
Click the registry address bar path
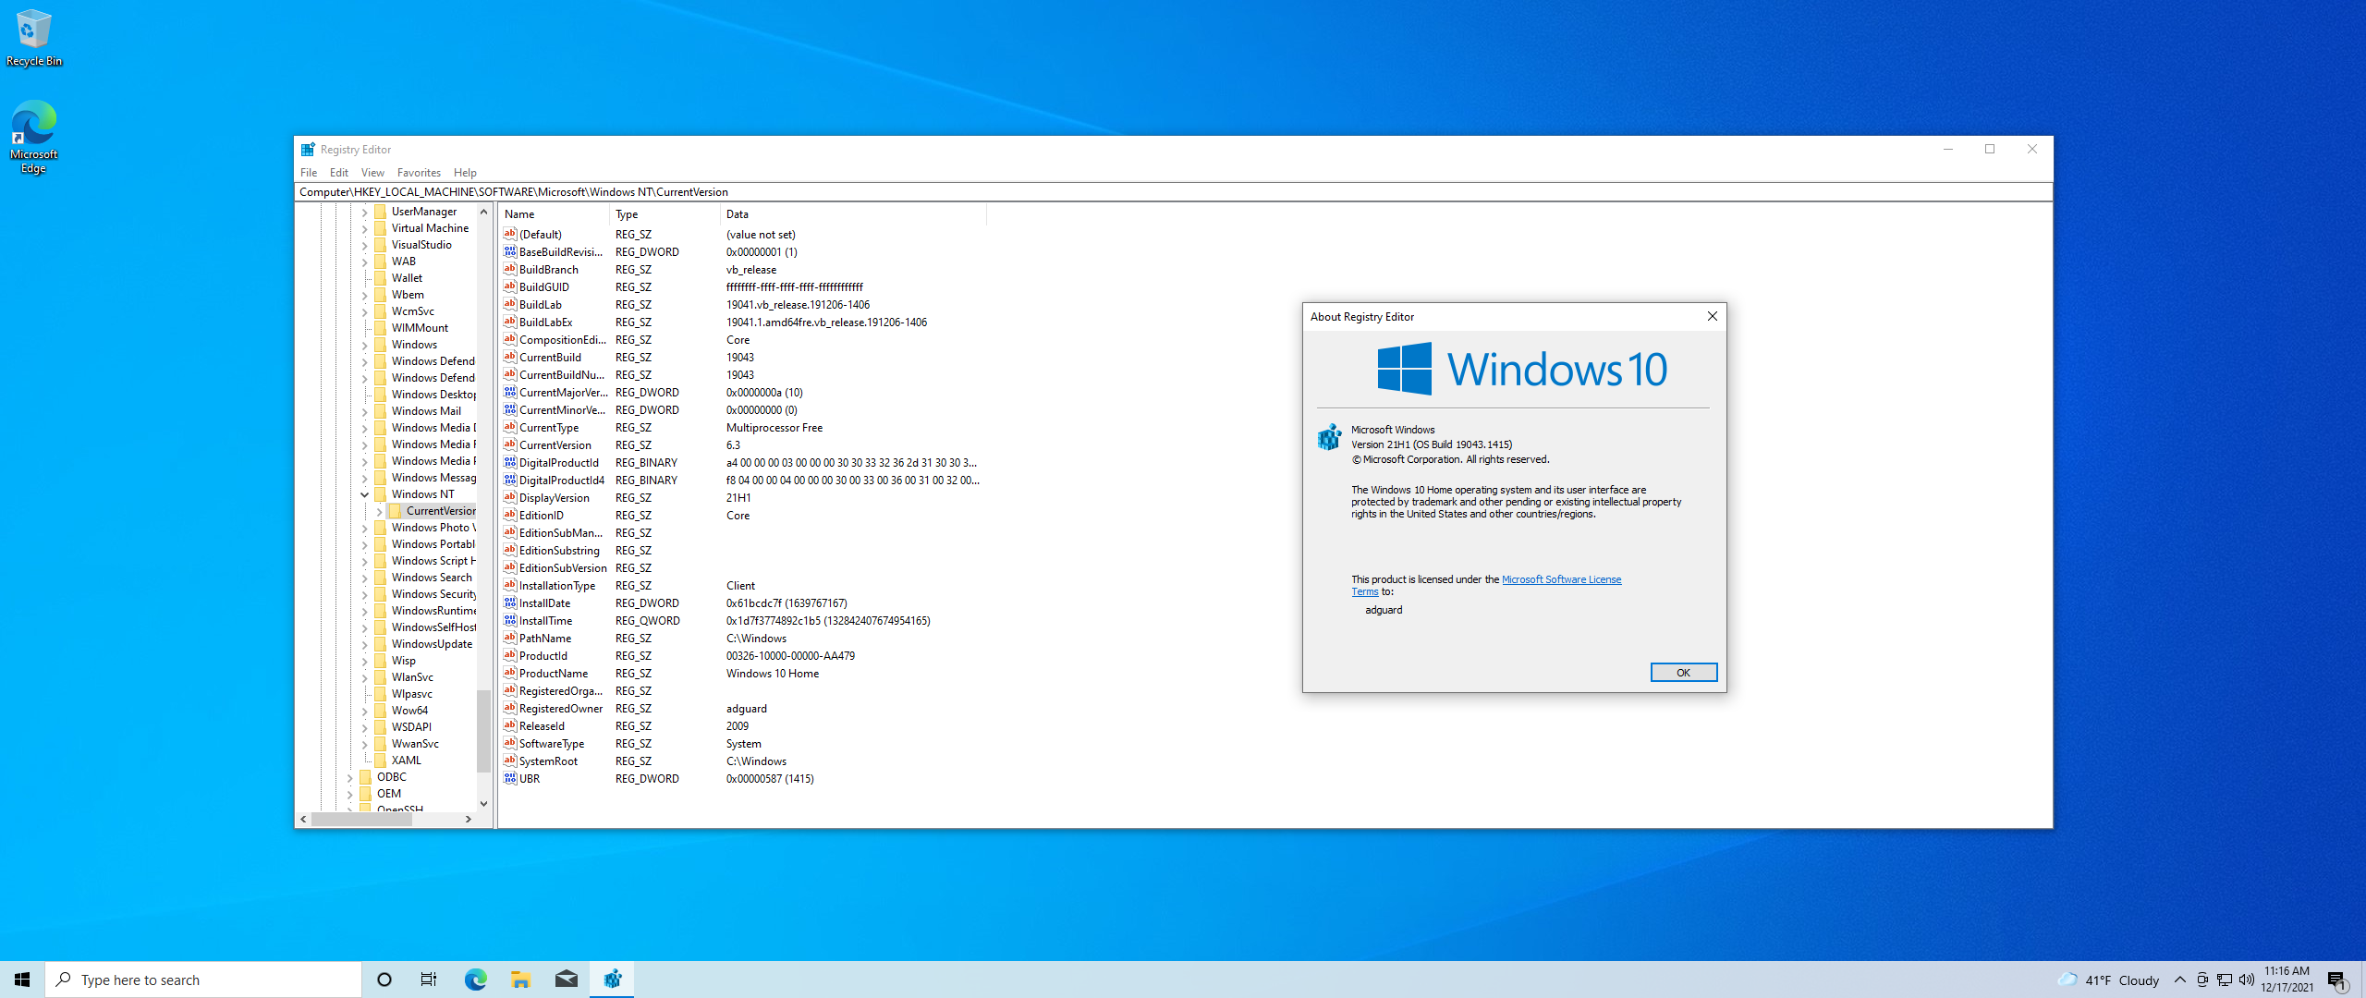1174,191
